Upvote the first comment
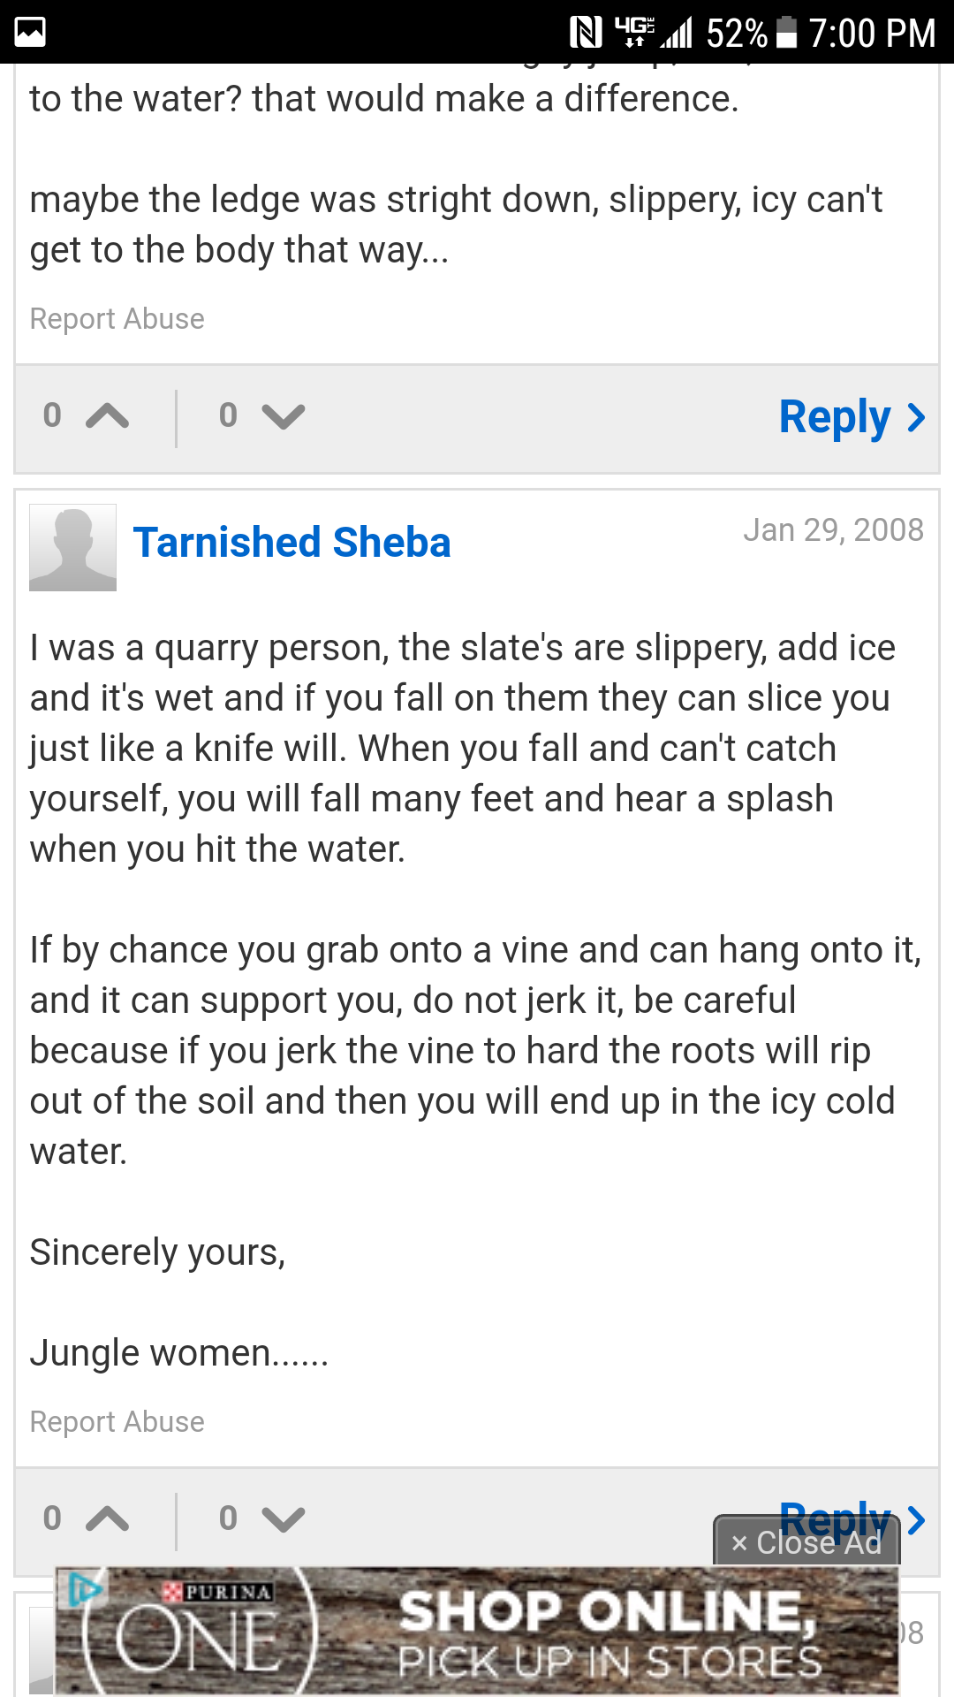 107,415
